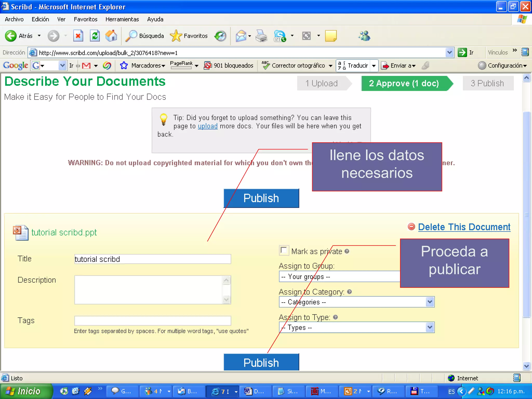The height and width of the screenshot is (399, 532).
Task: Open the Archivo menu
Action: pyautogui.click(x=14, y=19)
